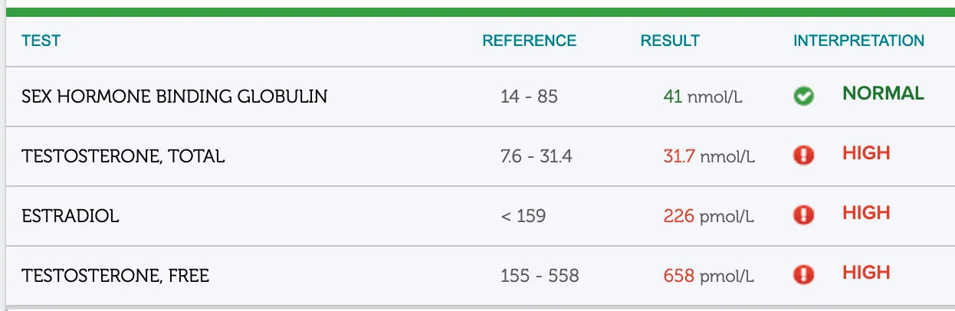Click the RESULT column header
The height and width of the screenshot is (311, 955).
[670, 41]
